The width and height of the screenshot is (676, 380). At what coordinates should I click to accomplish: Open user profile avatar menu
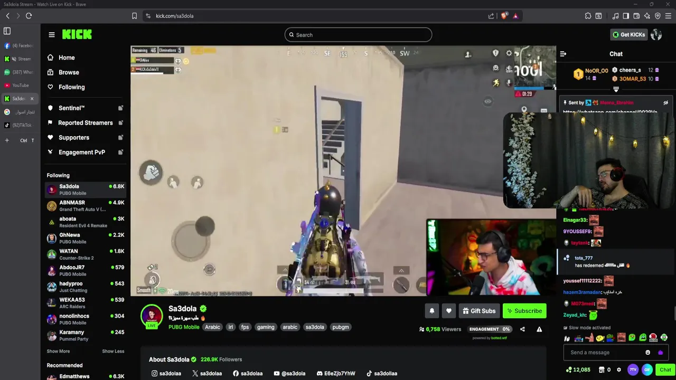pyautogui.click(x=656, y=35)
